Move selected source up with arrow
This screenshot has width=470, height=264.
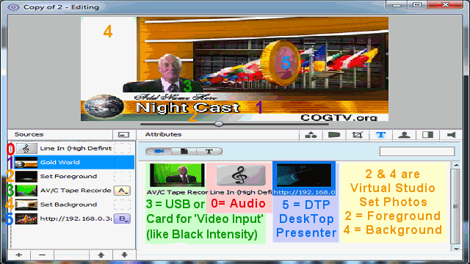point(101,254)
